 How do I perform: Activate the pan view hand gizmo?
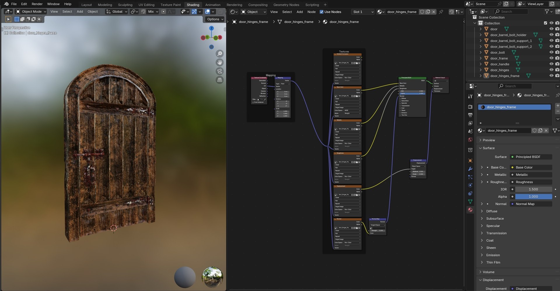tap(220, 62)
